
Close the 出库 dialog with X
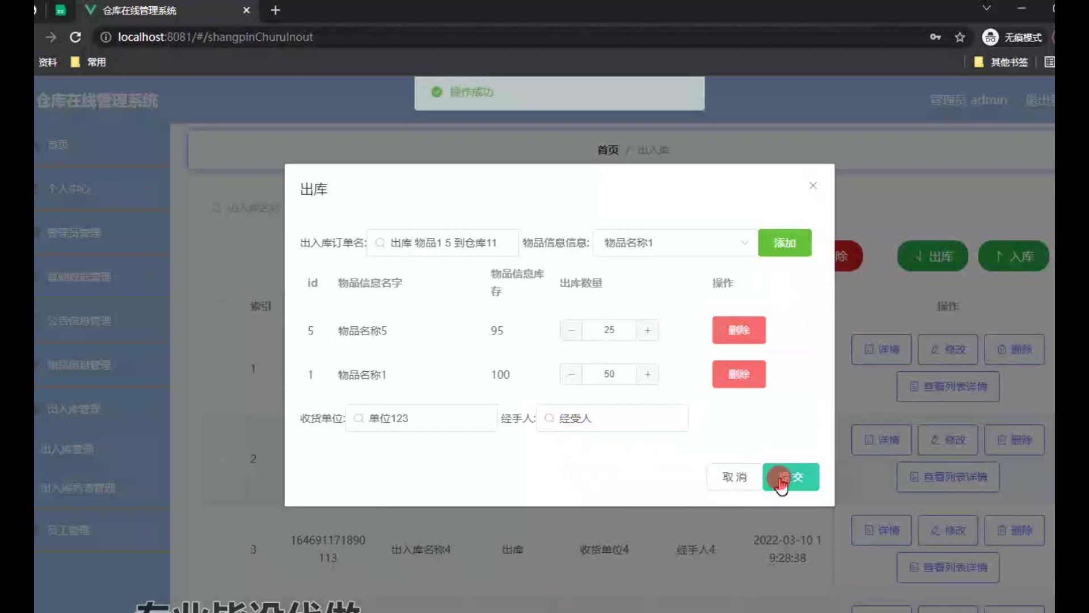coord(813,186)
